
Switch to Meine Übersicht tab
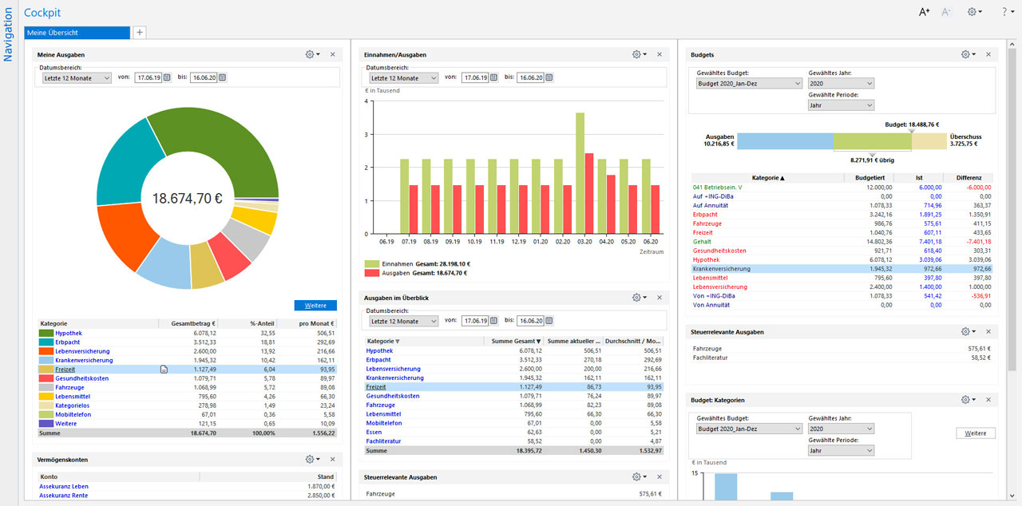[77, 32]
